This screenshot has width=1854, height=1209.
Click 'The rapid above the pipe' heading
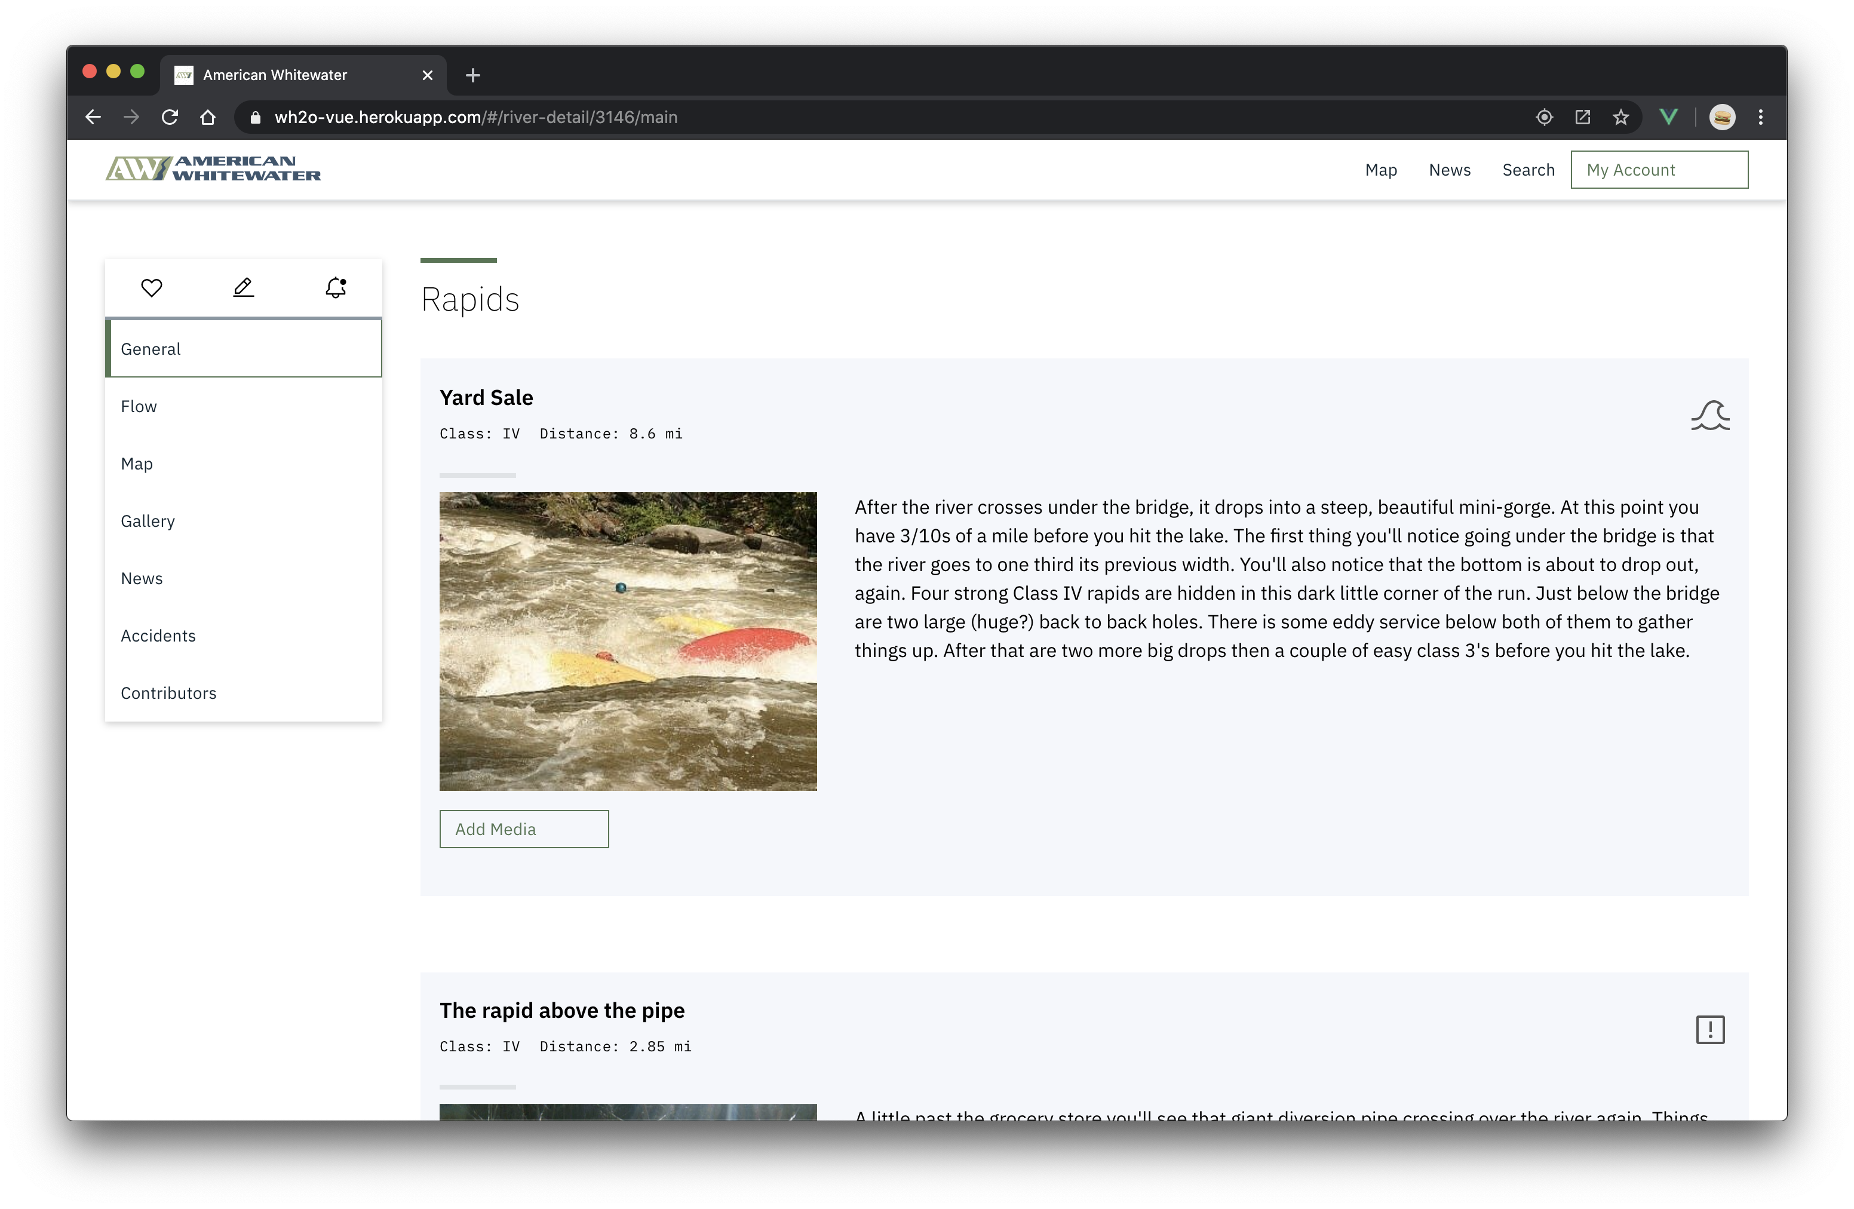click(561, 1010)
